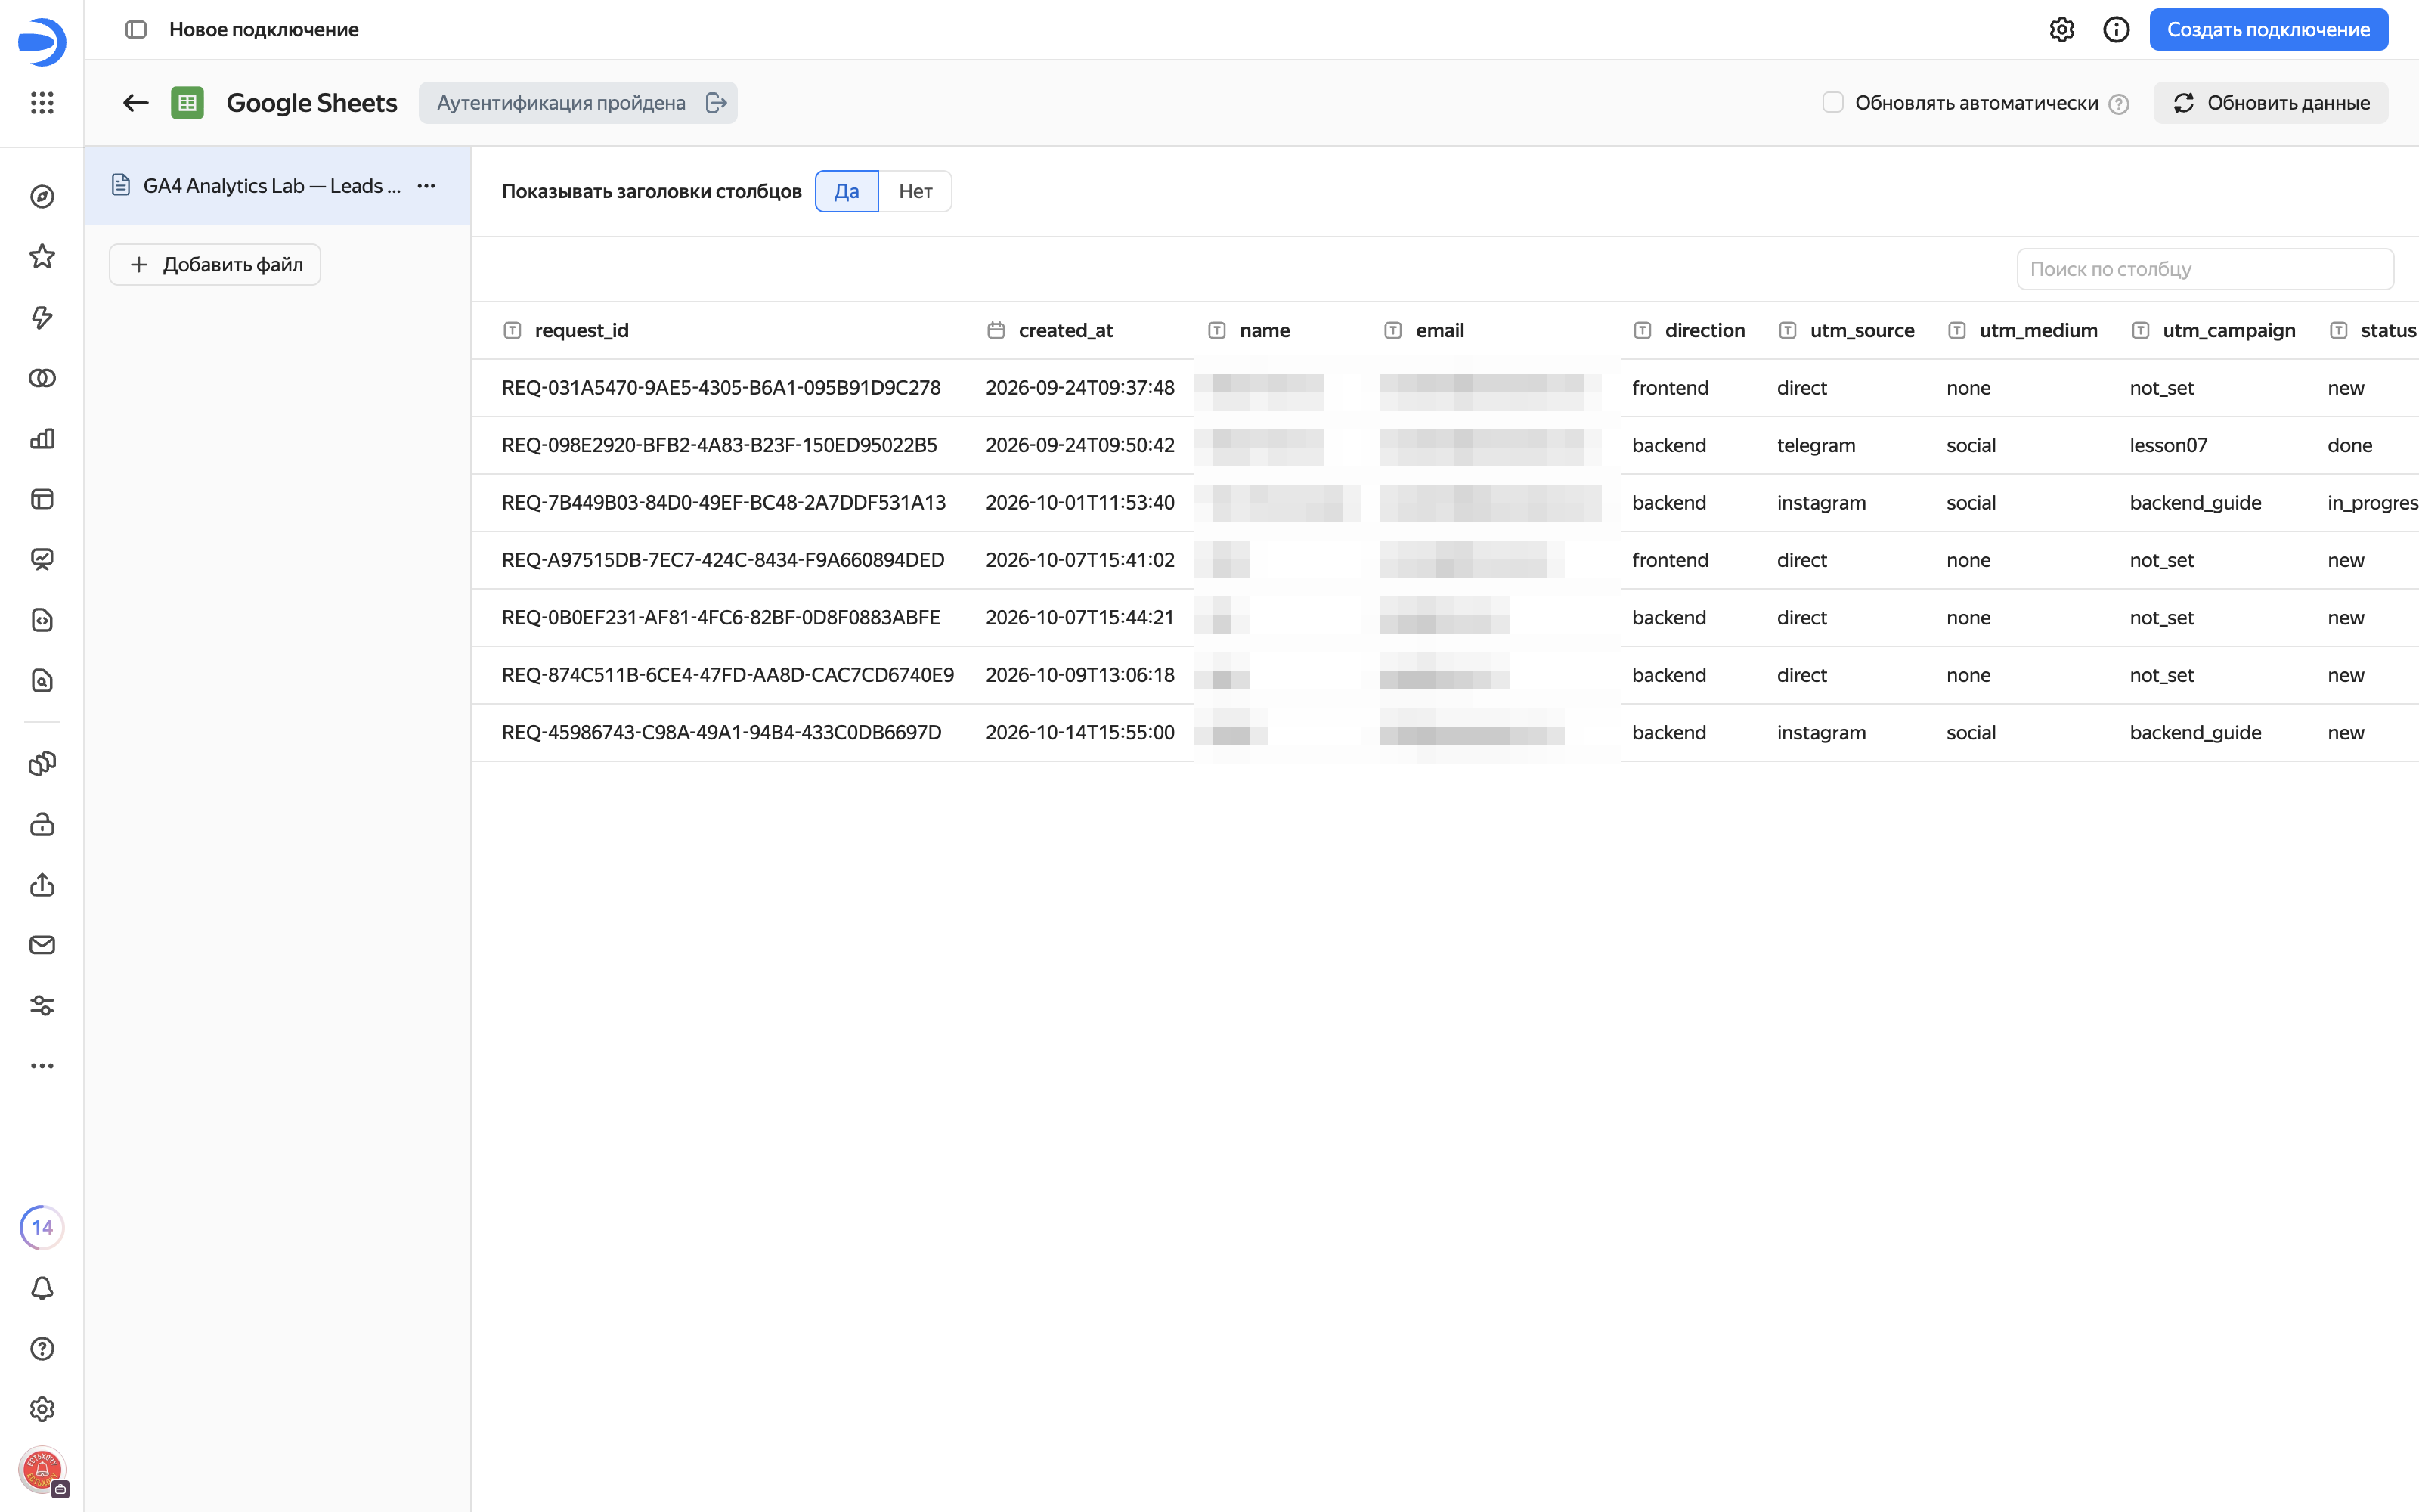Toggle the sidebar panel icon near Новое подключение

coord(136,30)
